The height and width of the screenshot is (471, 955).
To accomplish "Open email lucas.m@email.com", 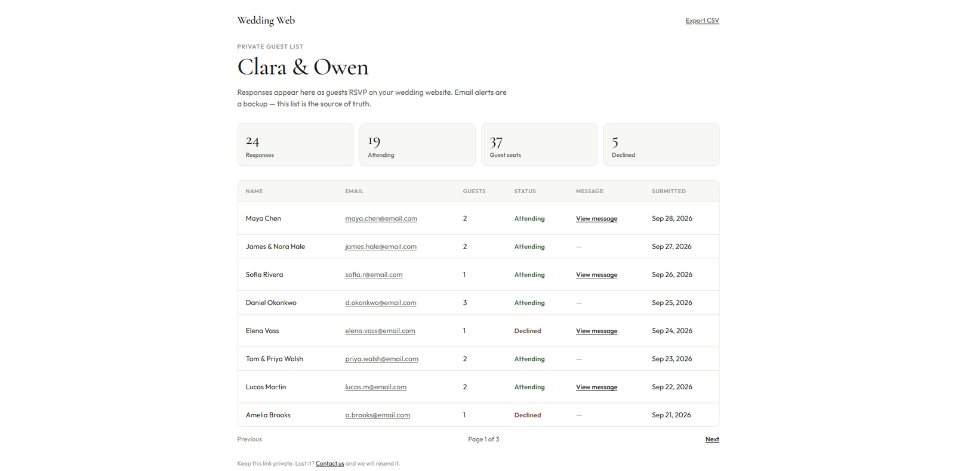I will 375,386.
